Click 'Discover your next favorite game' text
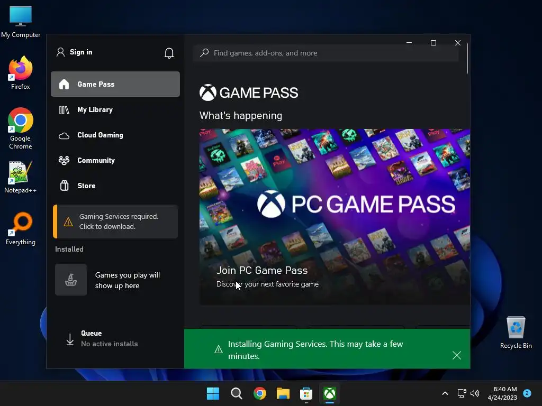Viewport: 542px width, 406px height. click(x=267, y=284)
